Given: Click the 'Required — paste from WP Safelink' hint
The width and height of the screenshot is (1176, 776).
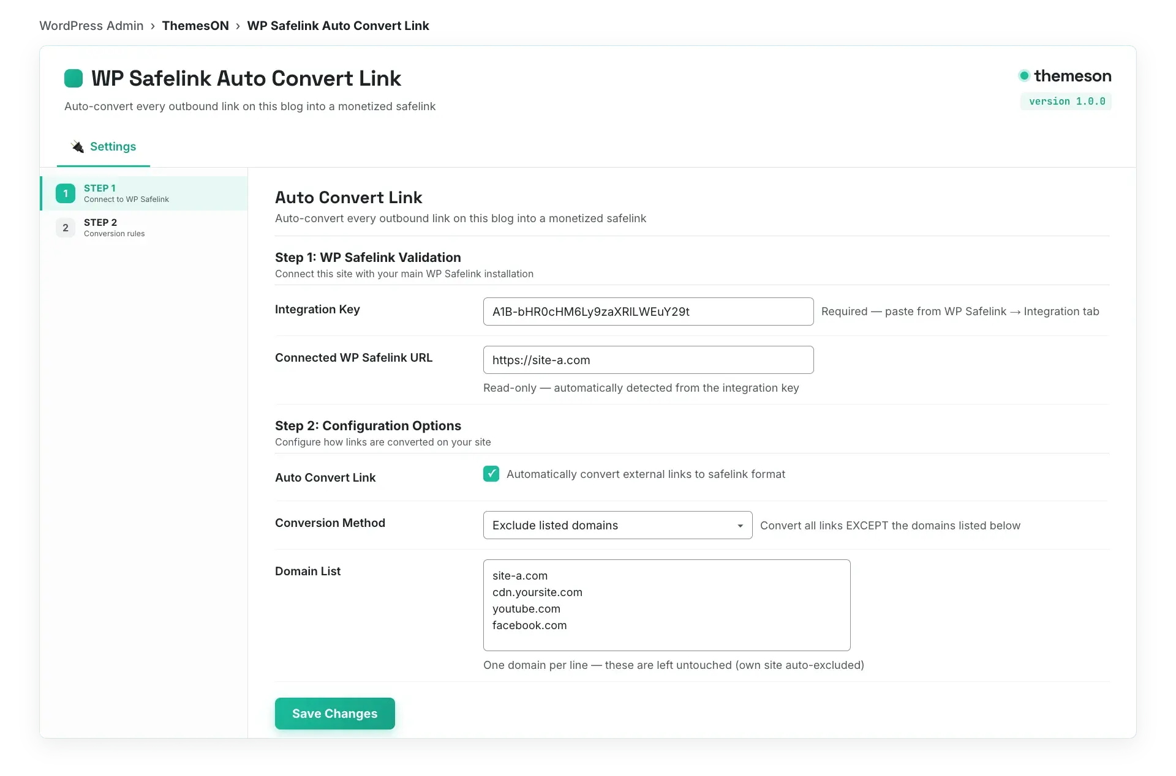Looking at the screenshot, I should 960,312.
